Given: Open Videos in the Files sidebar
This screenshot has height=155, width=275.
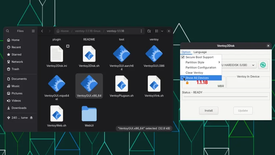Looking at the screenshot, I should pos(20,101).
